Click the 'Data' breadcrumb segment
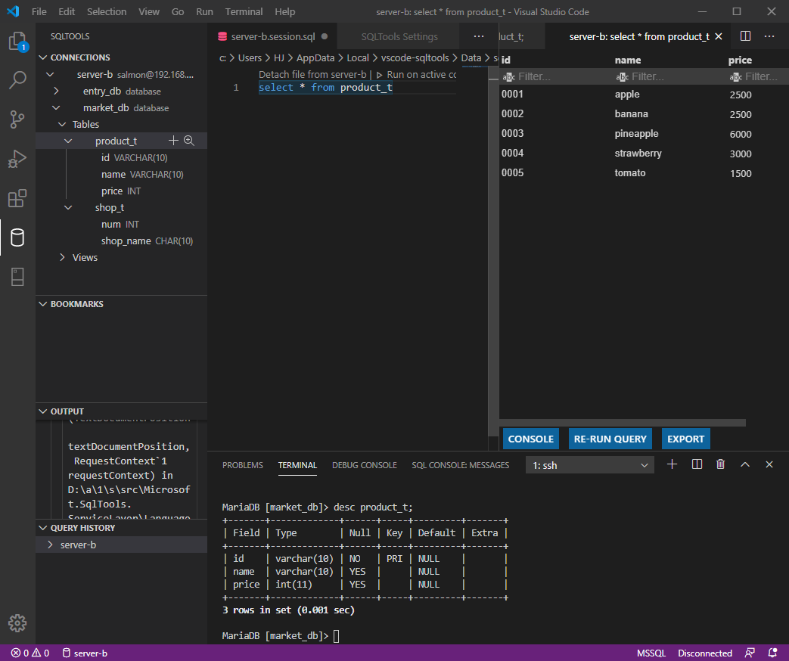Screen dimensions: 789x661 (471, 57)
